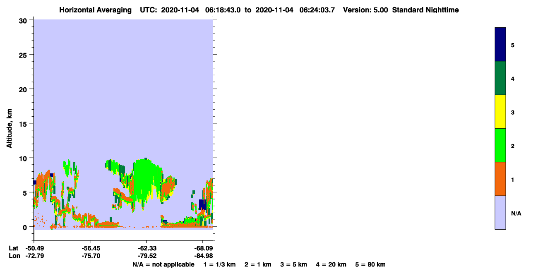Click the dark blue block near latitude -68.09
The width and height of the screenshot is (538, 276).
[x=202, y=204]
